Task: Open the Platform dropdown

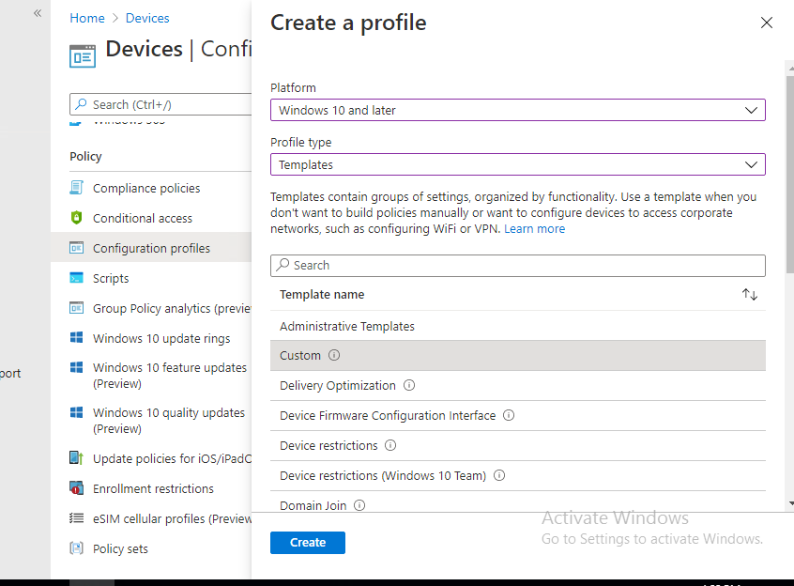Action: point(751,110)
